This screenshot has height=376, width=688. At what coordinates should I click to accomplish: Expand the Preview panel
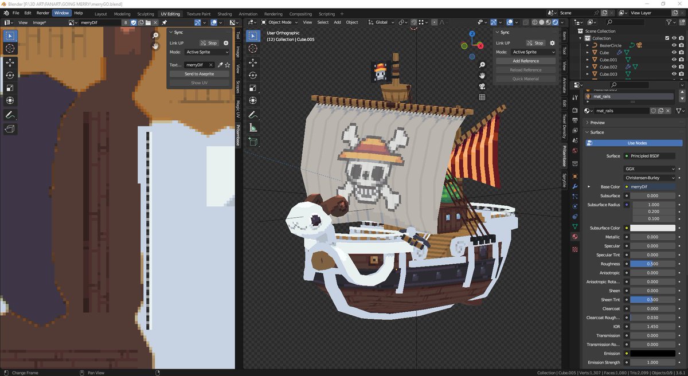(x=597, y=123)
